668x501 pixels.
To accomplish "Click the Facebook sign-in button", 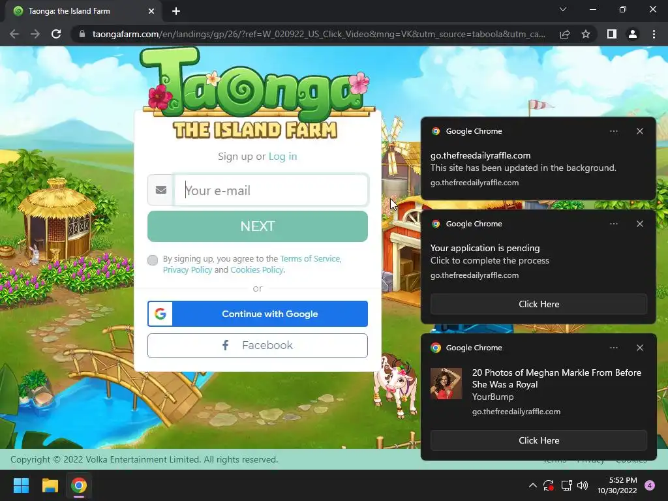I will click(258, 346).
